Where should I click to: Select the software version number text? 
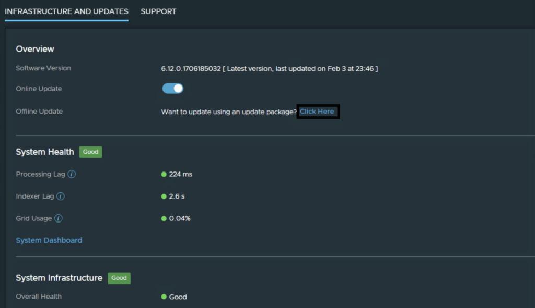click(x=191, y=68)
